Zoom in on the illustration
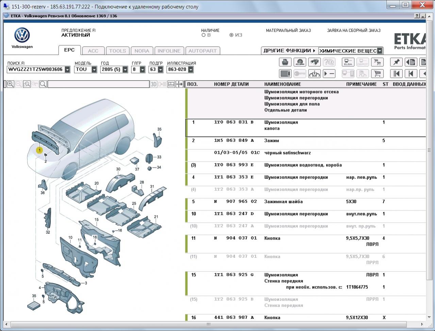 (11, 84)
